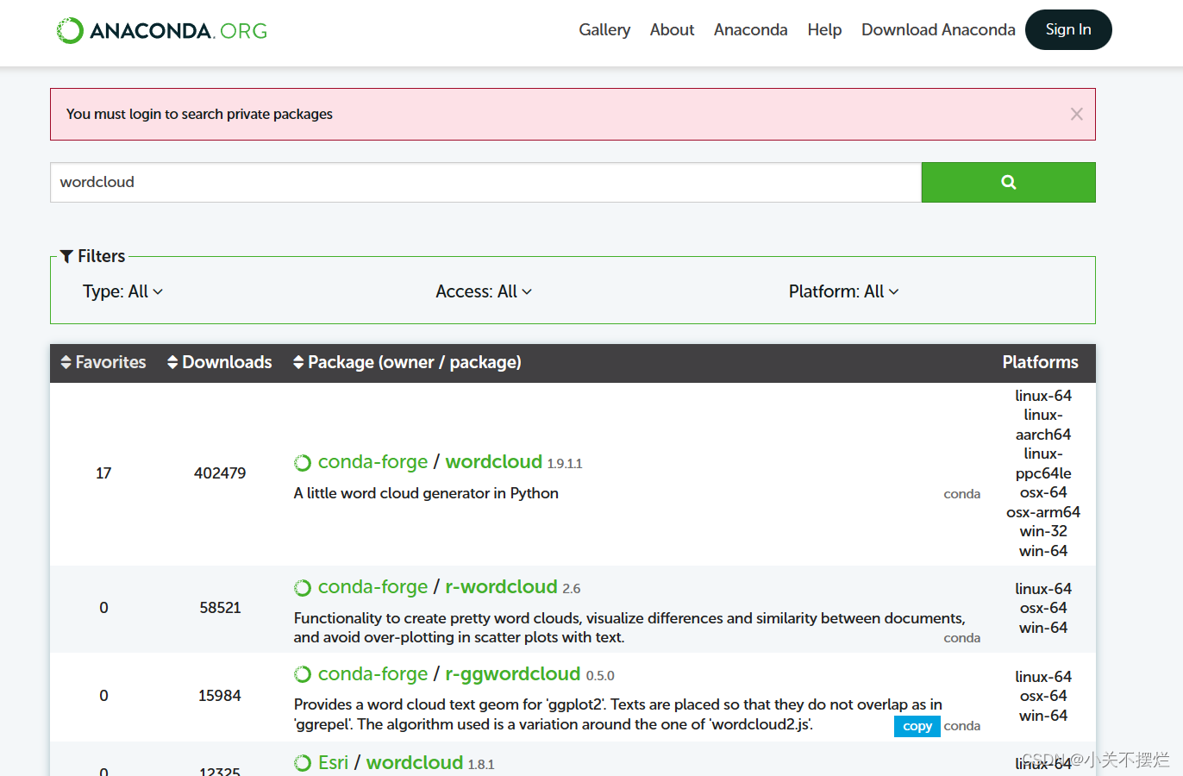The image size is (1183, 776).
Task: Click the package icon next to r-ggwordcloud
Action: click(303, 674)
